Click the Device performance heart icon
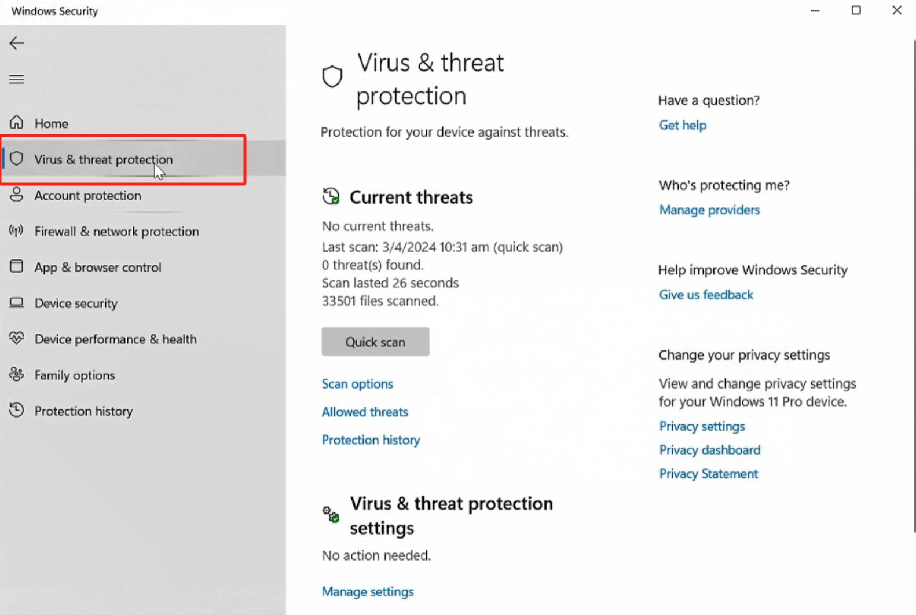This screenshot has width=916, height=615. click(17, 338)
